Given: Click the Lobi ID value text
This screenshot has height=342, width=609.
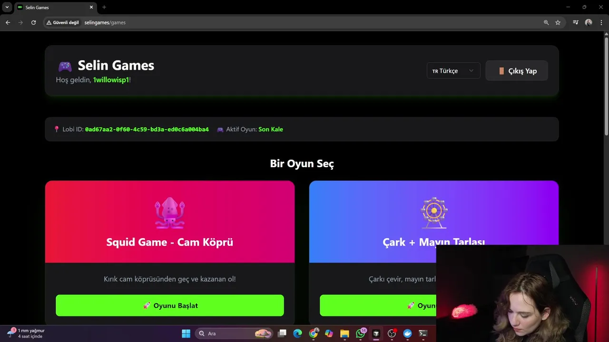Looking at the screenshot, I should pyautogui.click(x=147, y=129).
